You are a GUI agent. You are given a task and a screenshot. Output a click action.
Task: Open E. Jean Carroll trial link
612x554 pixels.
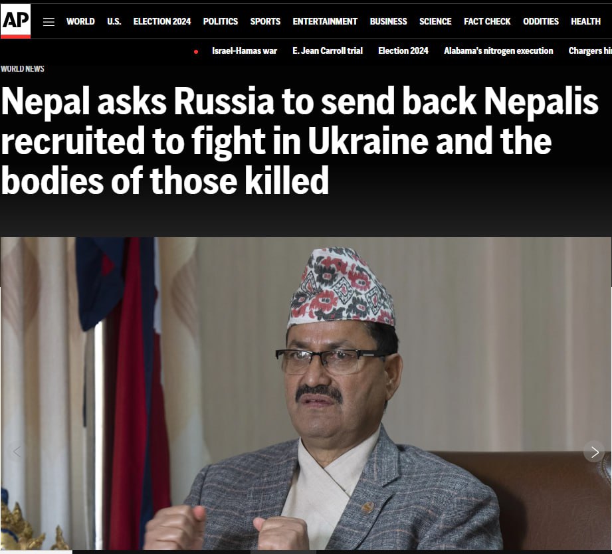(328, 50)
